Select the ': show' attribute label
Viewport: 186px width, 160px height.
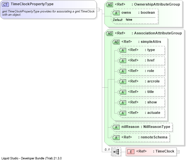point(151,102)
